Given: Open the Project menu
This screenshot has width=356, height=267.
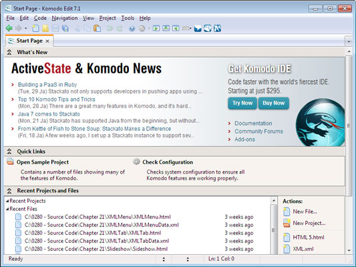Looking at the screenshot, I should pyautogui.click(x=108, y=18).
